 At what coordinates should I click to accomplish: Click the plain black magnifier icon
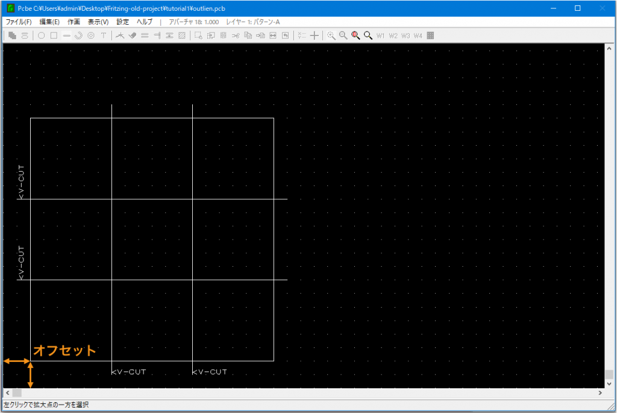pos(368,36)
